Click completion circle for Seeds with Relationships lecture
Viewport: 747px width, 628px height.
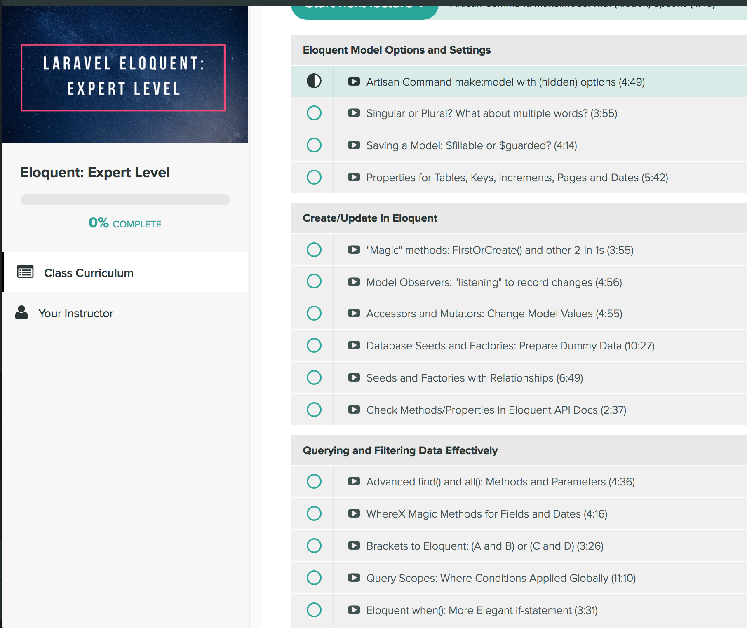(314, 377)
